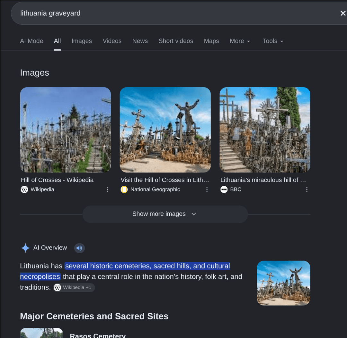Expand with Show more images button
This screenshot has height=338, width=347.
point(165,214)
